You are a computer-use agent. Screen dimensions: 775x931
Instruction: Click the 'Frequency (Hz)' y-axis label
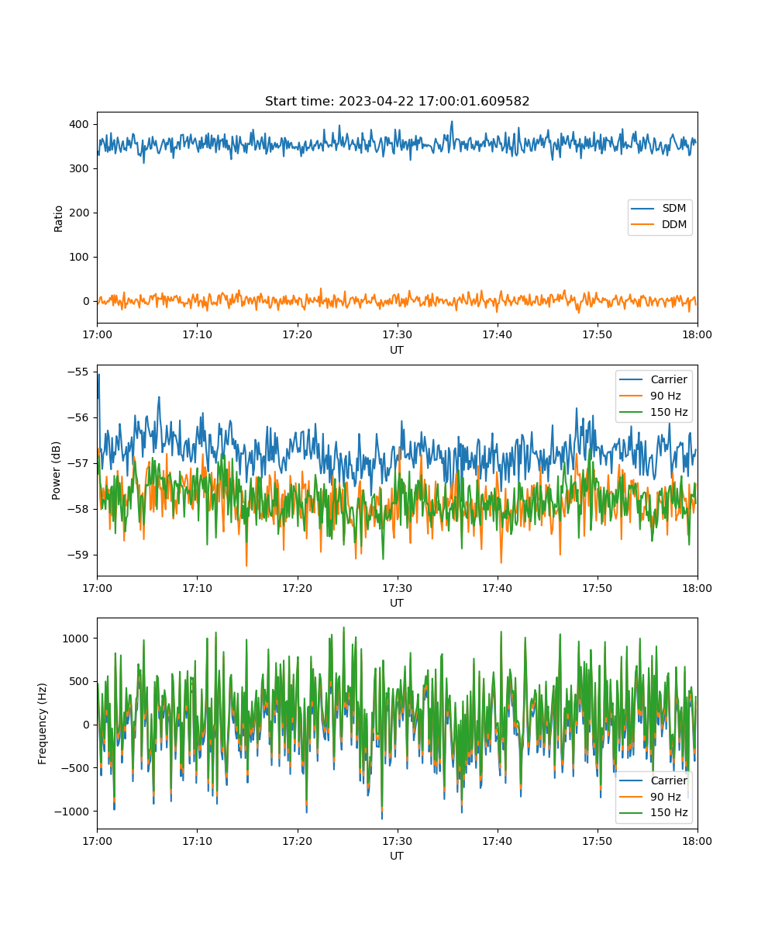click(43, 723)
